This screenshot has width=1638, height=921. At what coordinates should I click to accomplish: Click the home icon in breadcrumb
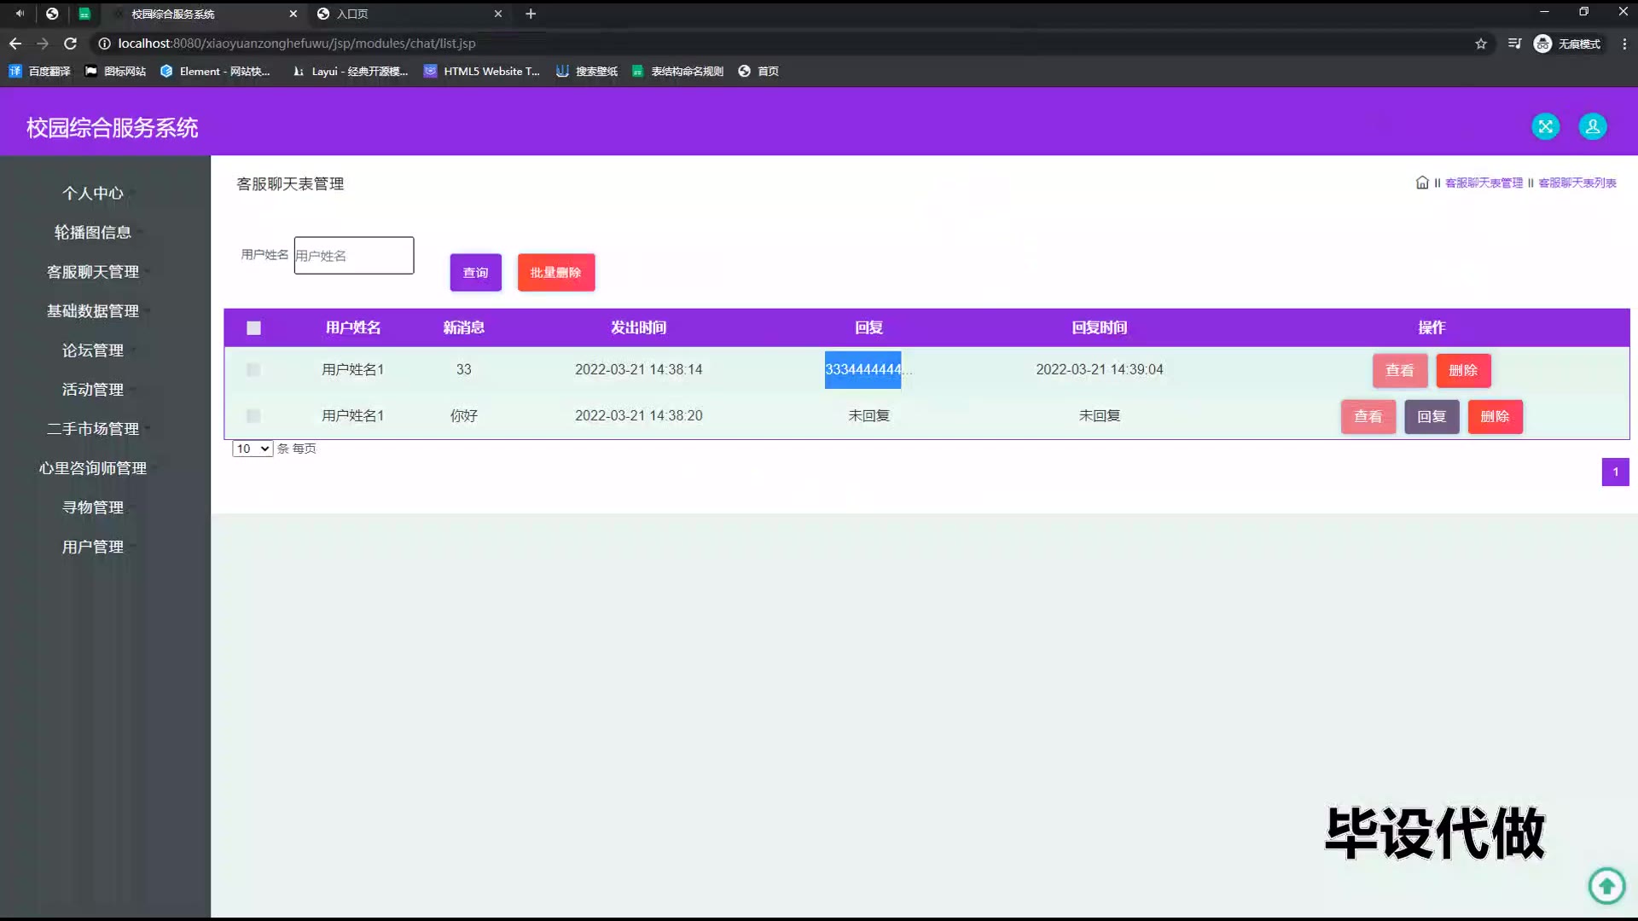click(1422, 182)
